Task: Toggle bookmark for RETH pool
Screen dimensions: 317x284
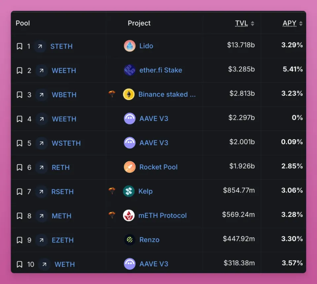Action: [19, 167]
